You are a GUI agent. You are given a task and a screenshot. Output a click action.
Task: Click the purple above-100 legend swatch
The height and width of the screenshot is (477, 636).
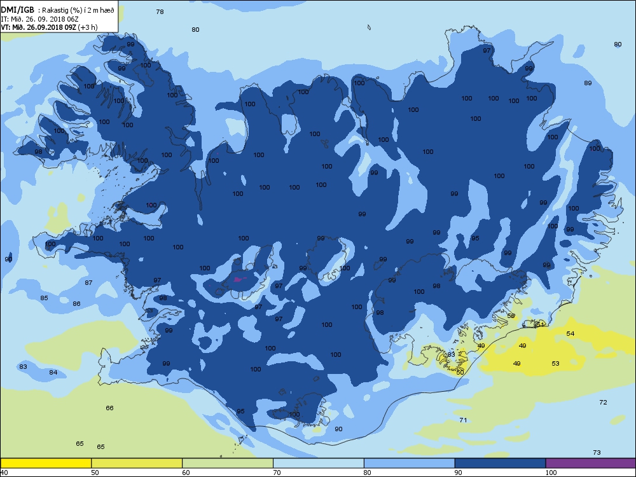point(591,463)
